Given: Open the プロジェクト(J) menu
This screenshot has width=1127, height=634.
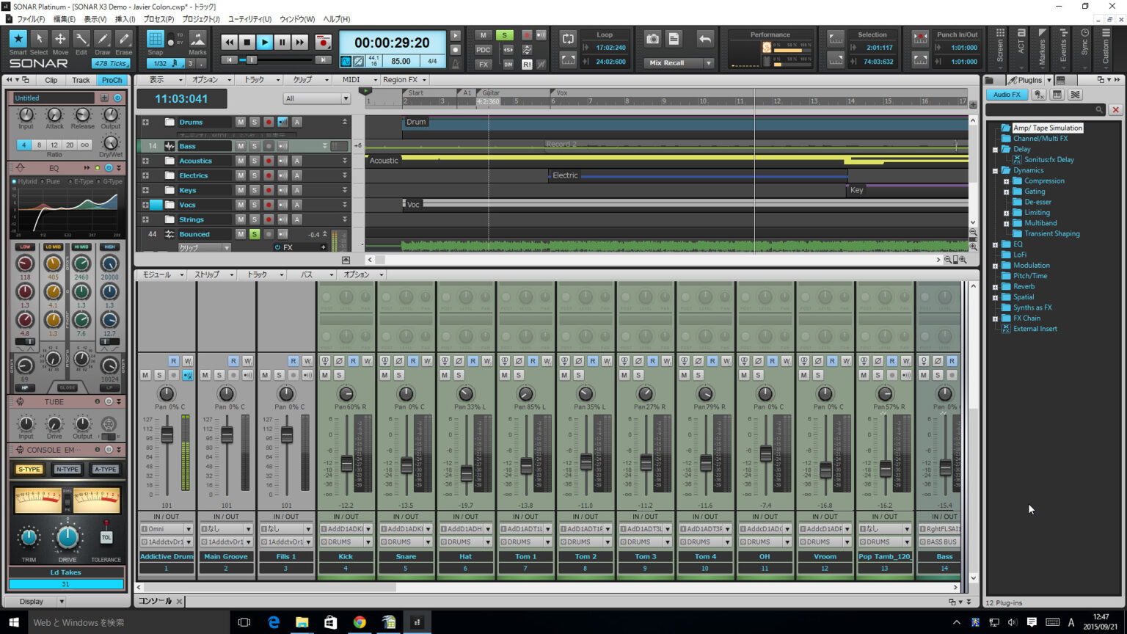Looking at the screenshot, I should click(200, 19).
